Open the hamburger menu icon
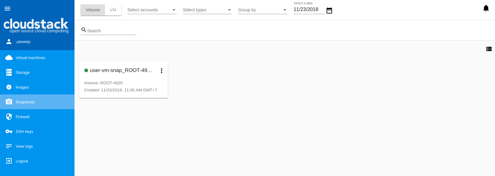Image resolution: width=495 pixels, height=176 pixels. (7, 9)
